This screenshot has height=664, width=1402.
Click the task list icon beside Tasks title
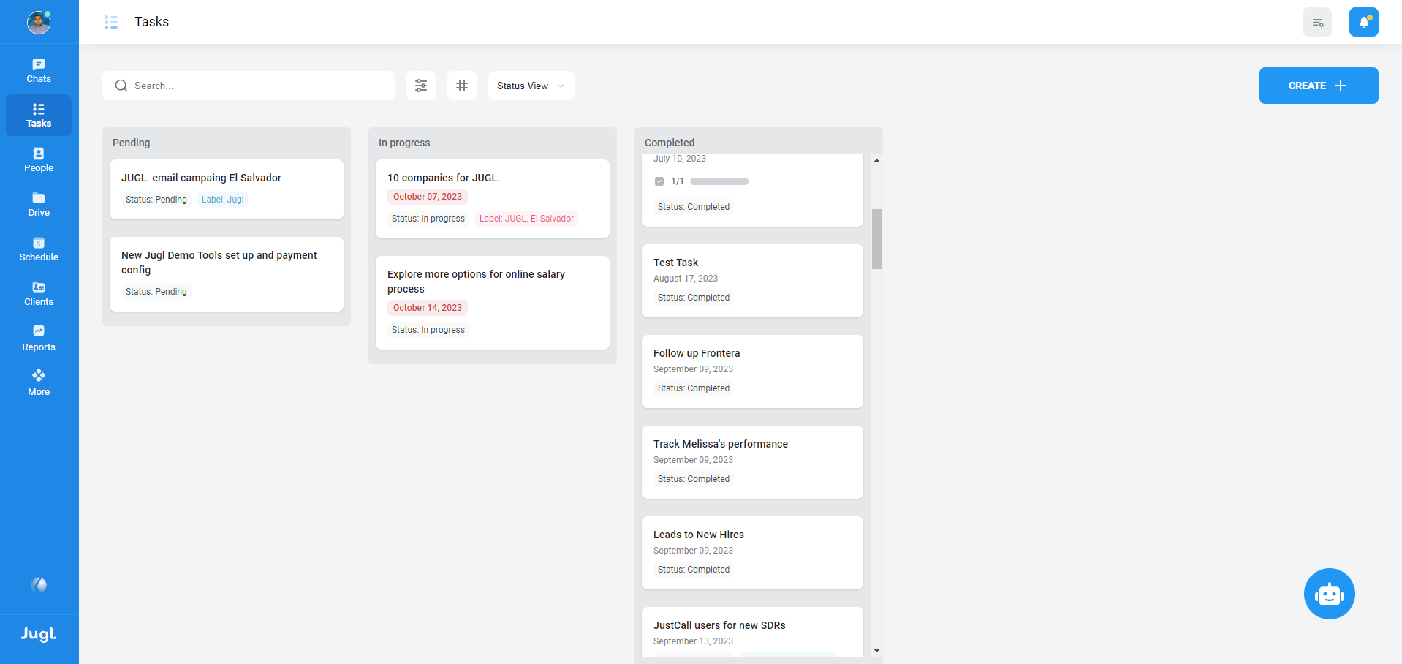point(111,23)
